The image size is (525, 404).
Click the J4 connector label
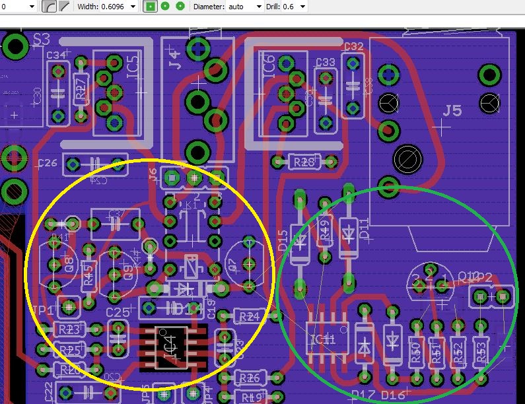pos(174,59)
